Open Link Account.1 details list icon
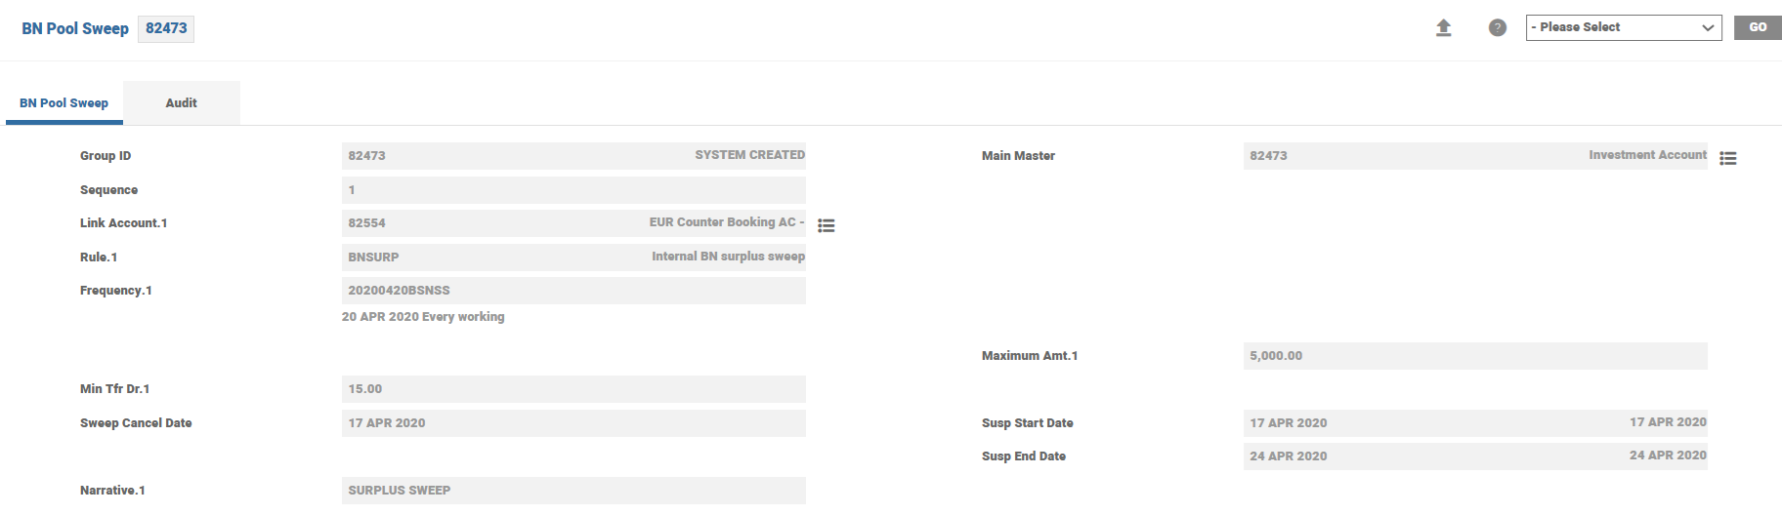 (826, 225)
